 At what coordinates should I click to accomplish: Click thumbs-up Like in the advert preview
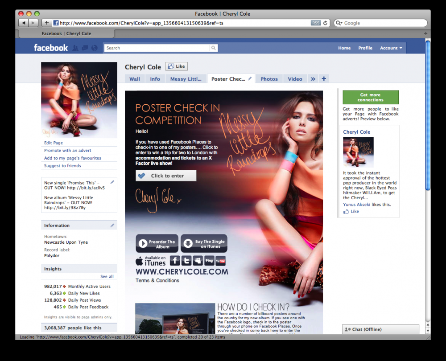(x=351, y=212)
